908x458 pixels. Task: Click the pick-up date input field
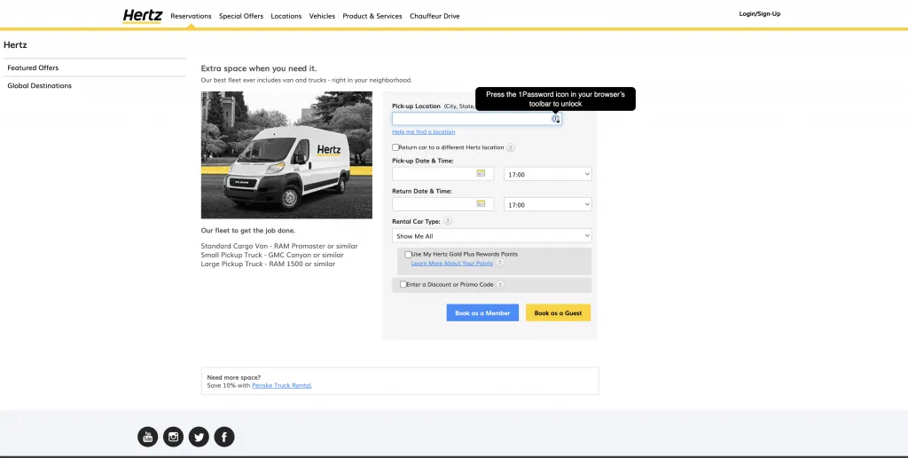443,174
